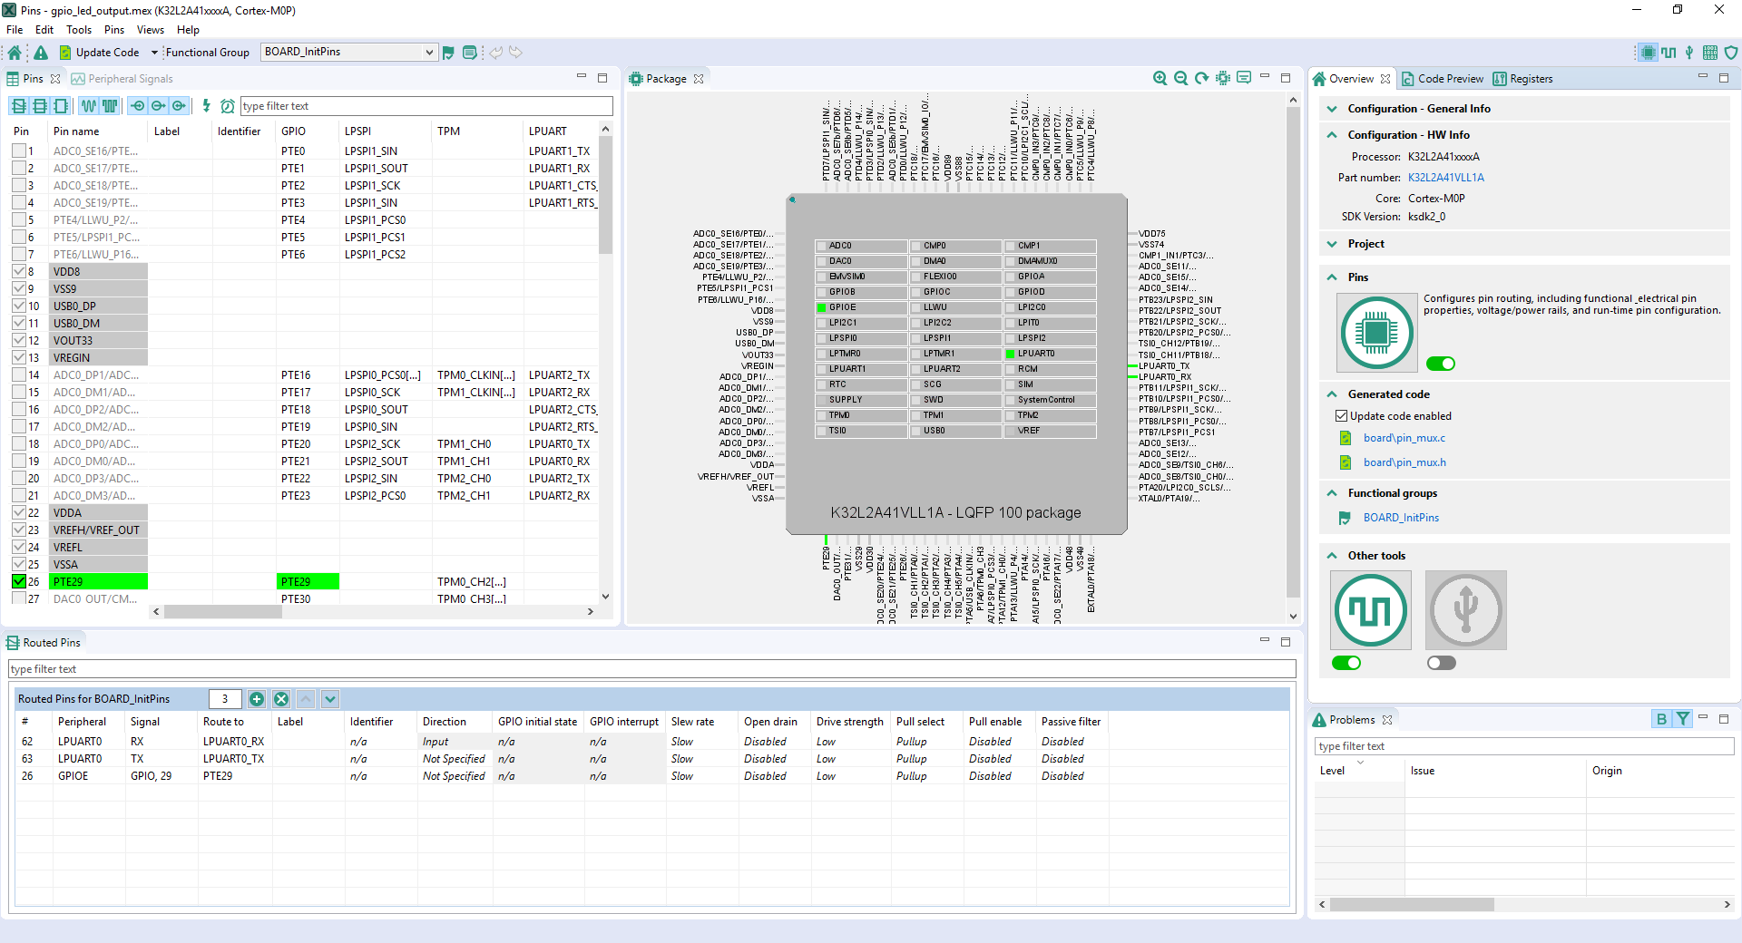Image resolution: width=1742 pixels, height=943 pixels.
Task: Remove the selected routed pin row
Action: click(x=281, y=699)
